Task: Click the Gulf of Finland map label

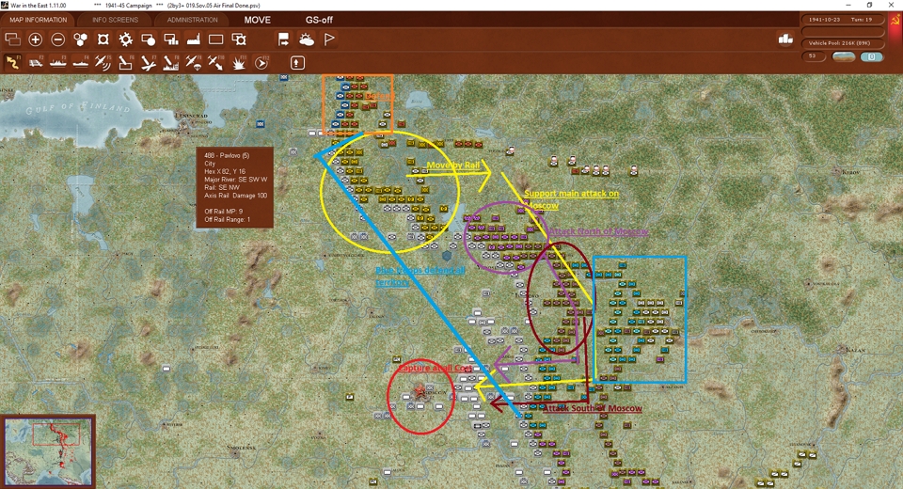Action: [x=78, y=107]
